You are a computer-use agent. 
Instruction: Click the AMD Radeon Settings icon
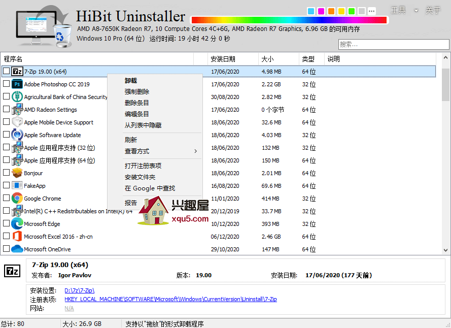click(17, 110)
